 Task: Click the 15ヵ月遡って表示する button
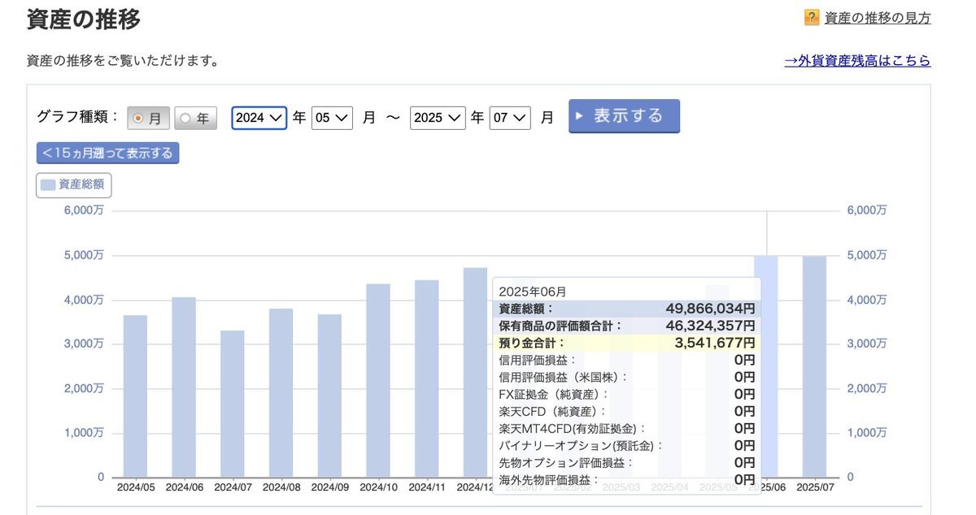tap(107, 153)
